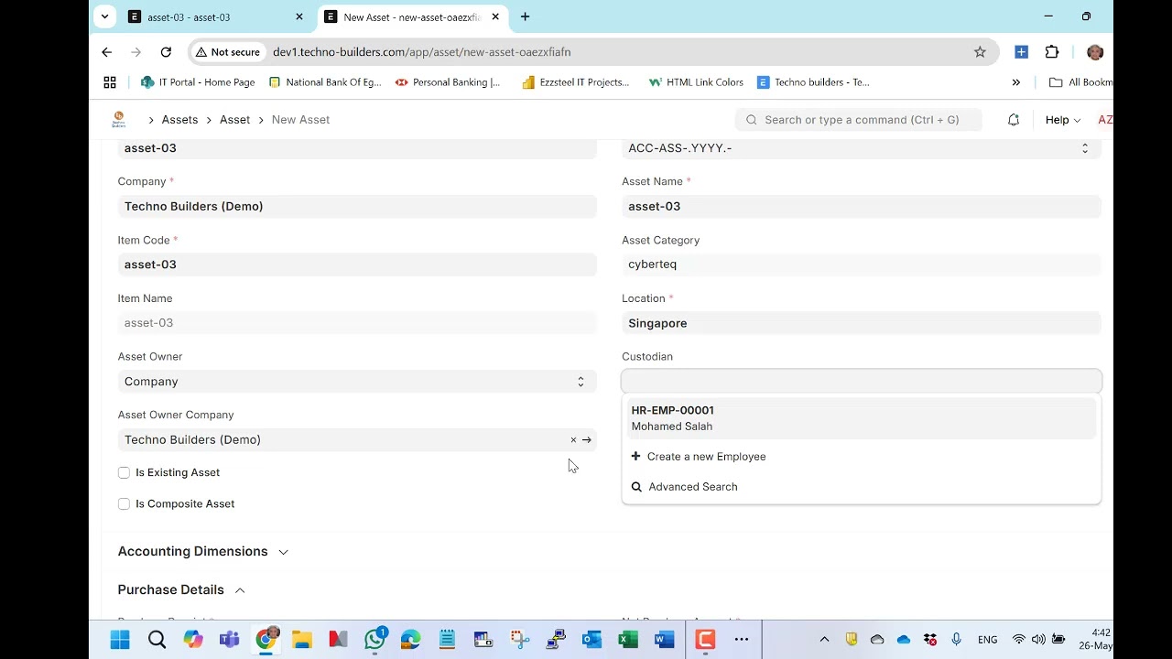Open the tab search dropdown arrow
This screenshot has height=659, width=1172.
[x=104, y=16]
